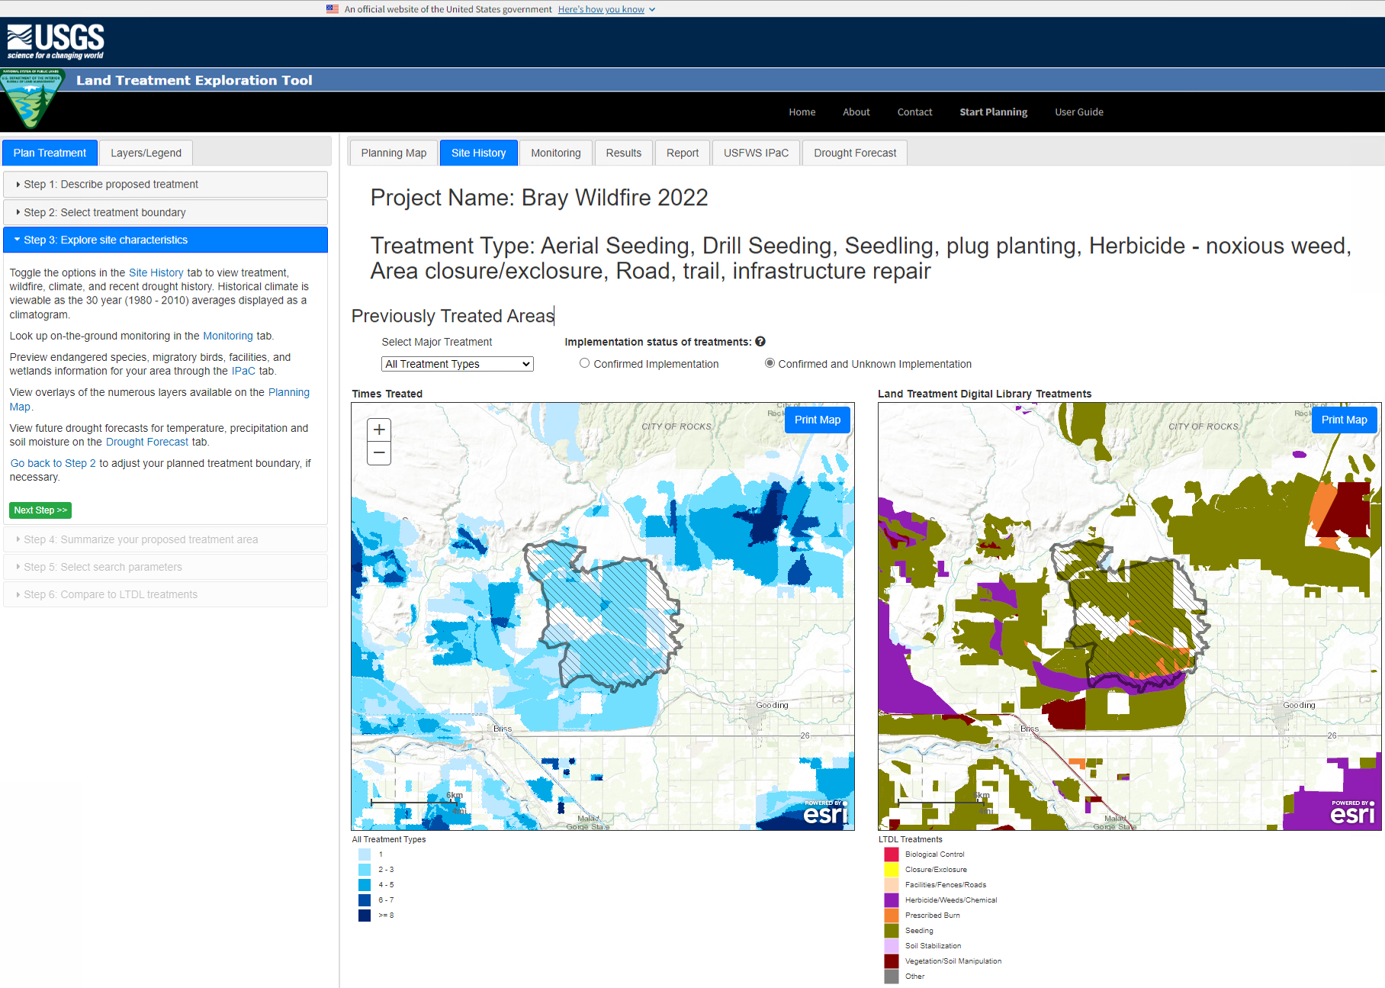Print the Land Treatment Digital Library map

pyautogui.click(x=1344, y=420)
